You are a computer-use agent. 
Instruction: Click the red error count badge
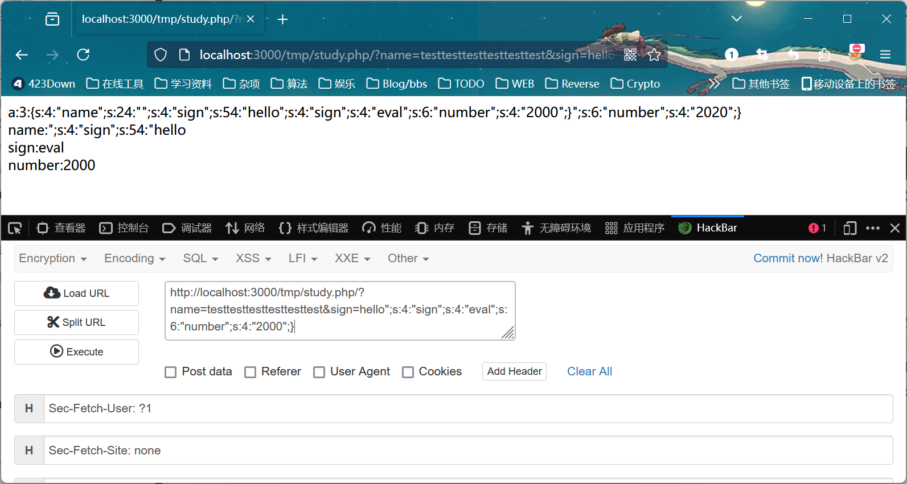click(x=817, y=228)
